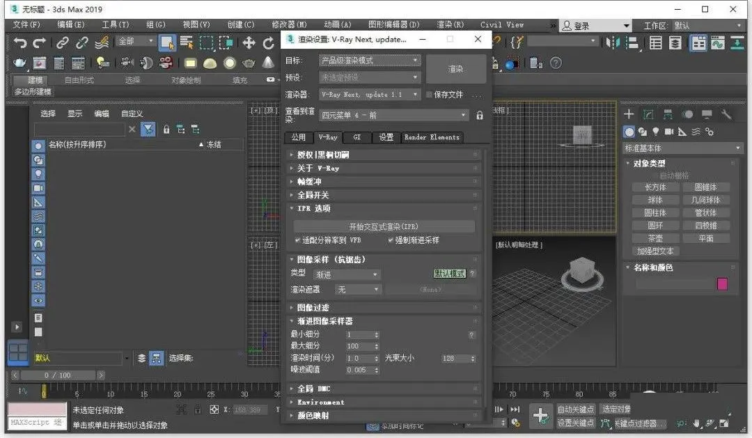Click Set Key large plus icon
Image resolution: width=752 pixels, height=438 pixels.
click(540, 416)
